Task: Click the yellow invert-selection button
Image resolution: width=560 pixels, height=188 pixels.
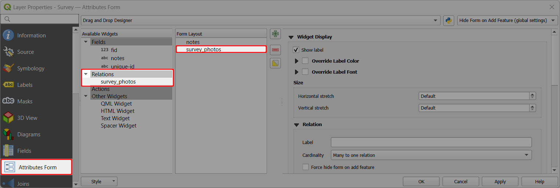Action: click(x=275, y=63)
